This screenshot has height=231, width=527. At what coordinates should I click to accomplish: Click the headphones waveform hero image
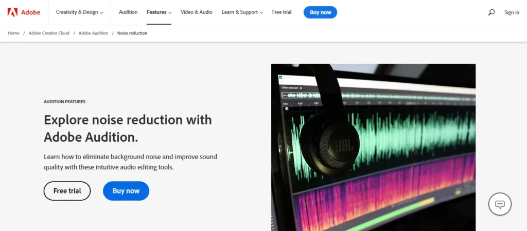point(374,147)
